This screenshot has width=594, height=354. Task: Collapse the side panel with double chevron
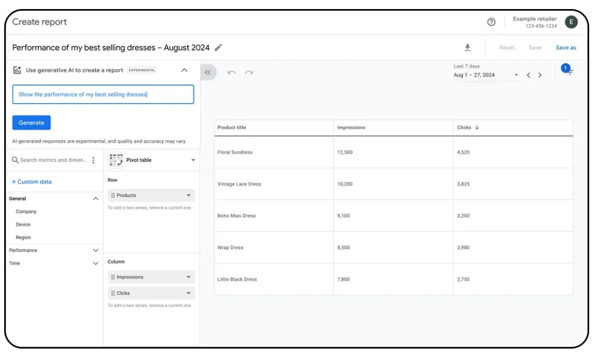[x=208, y=72]
